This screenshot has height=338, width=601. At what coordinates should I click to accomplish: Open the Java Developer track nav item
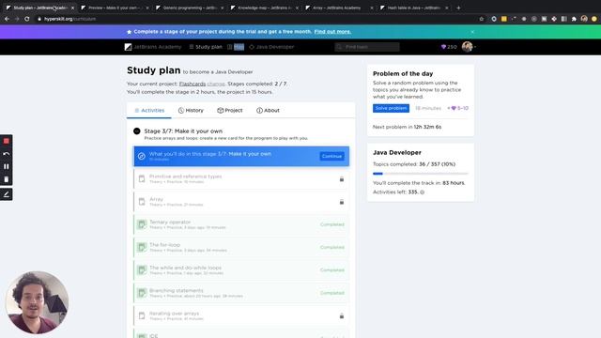coord(271,47)
